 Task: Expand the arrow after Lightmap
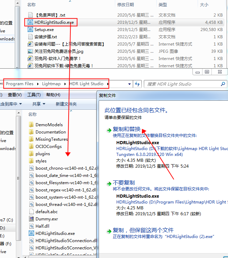65,84
